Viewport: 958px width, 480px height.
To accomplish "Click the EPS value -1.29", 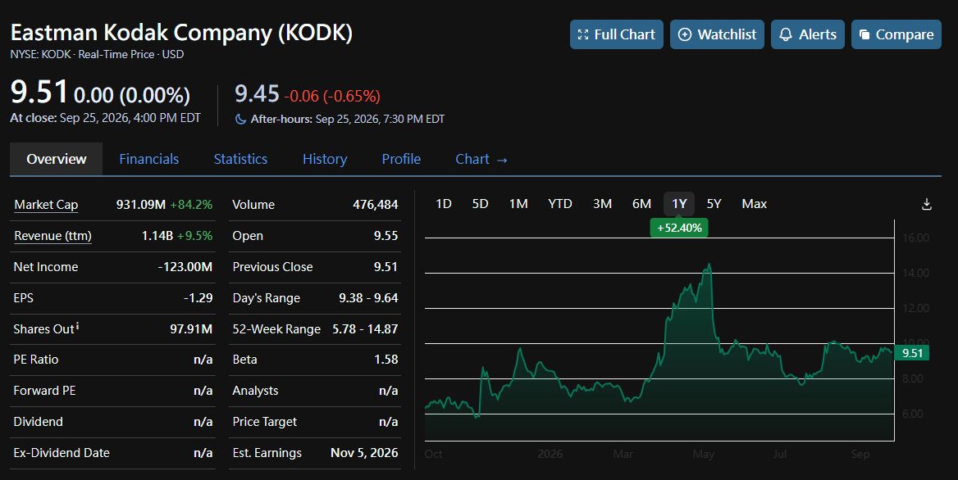I will click(198, 298).
